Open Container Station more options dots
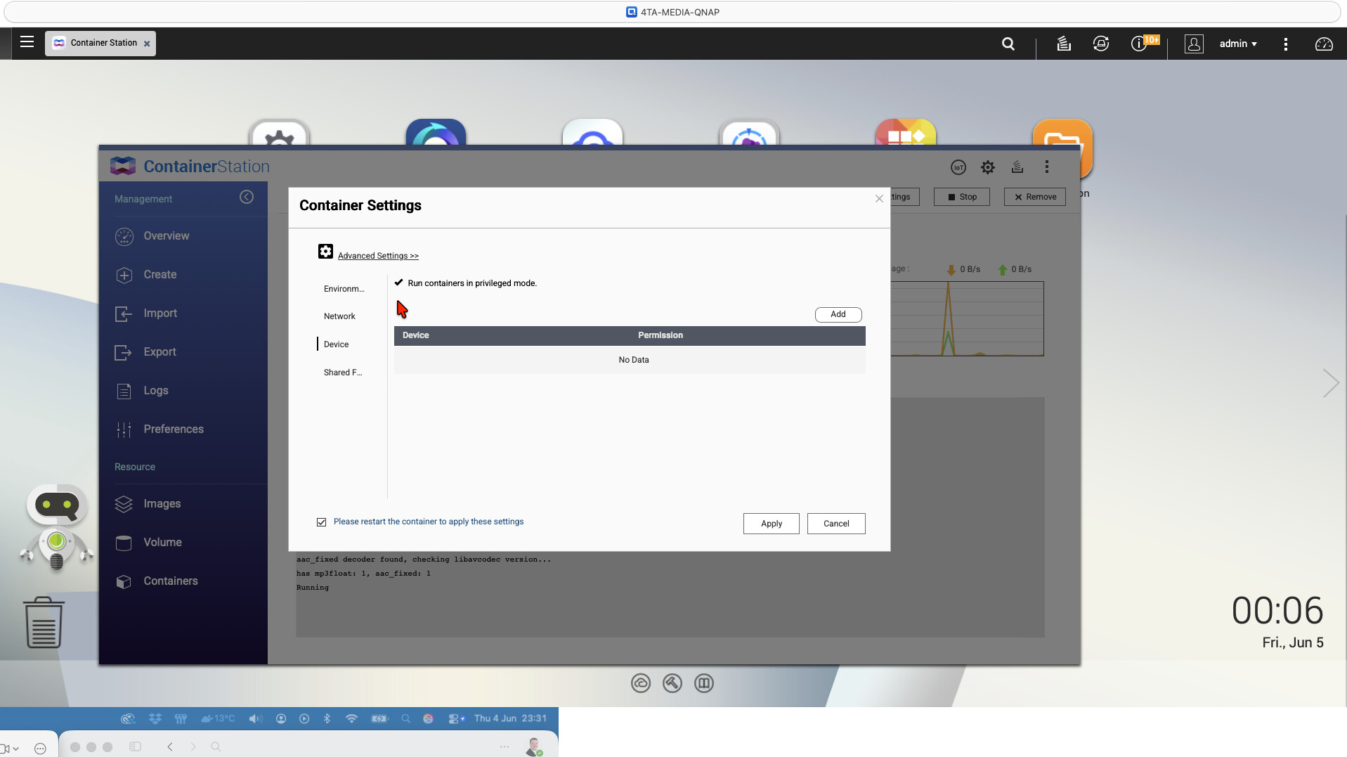The height and width of the screenshot is (757, 1347). 1047,167
